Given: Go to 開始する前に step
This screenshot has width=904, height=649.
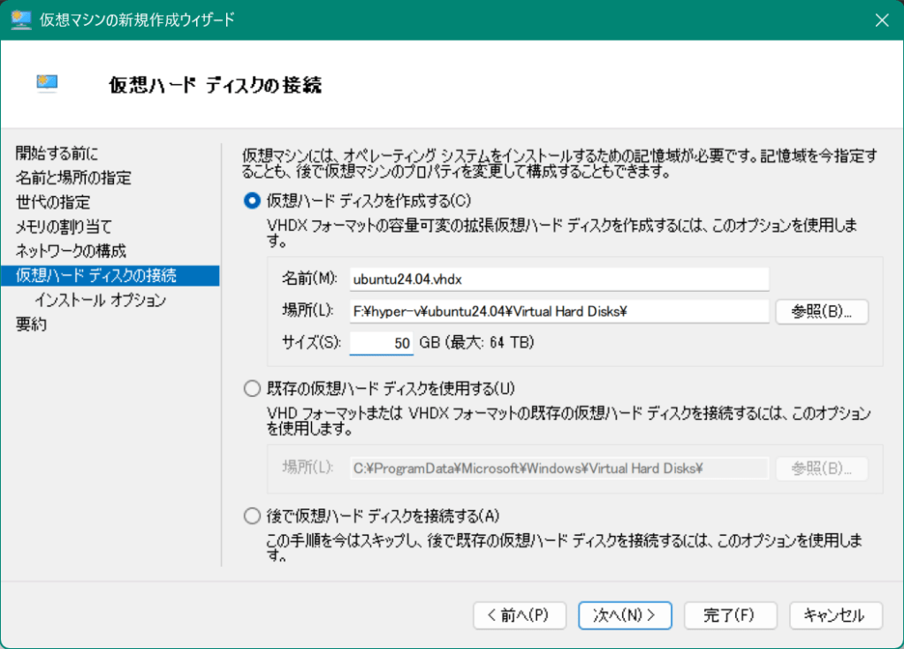Looking at the screenshot, I should 57,153.
